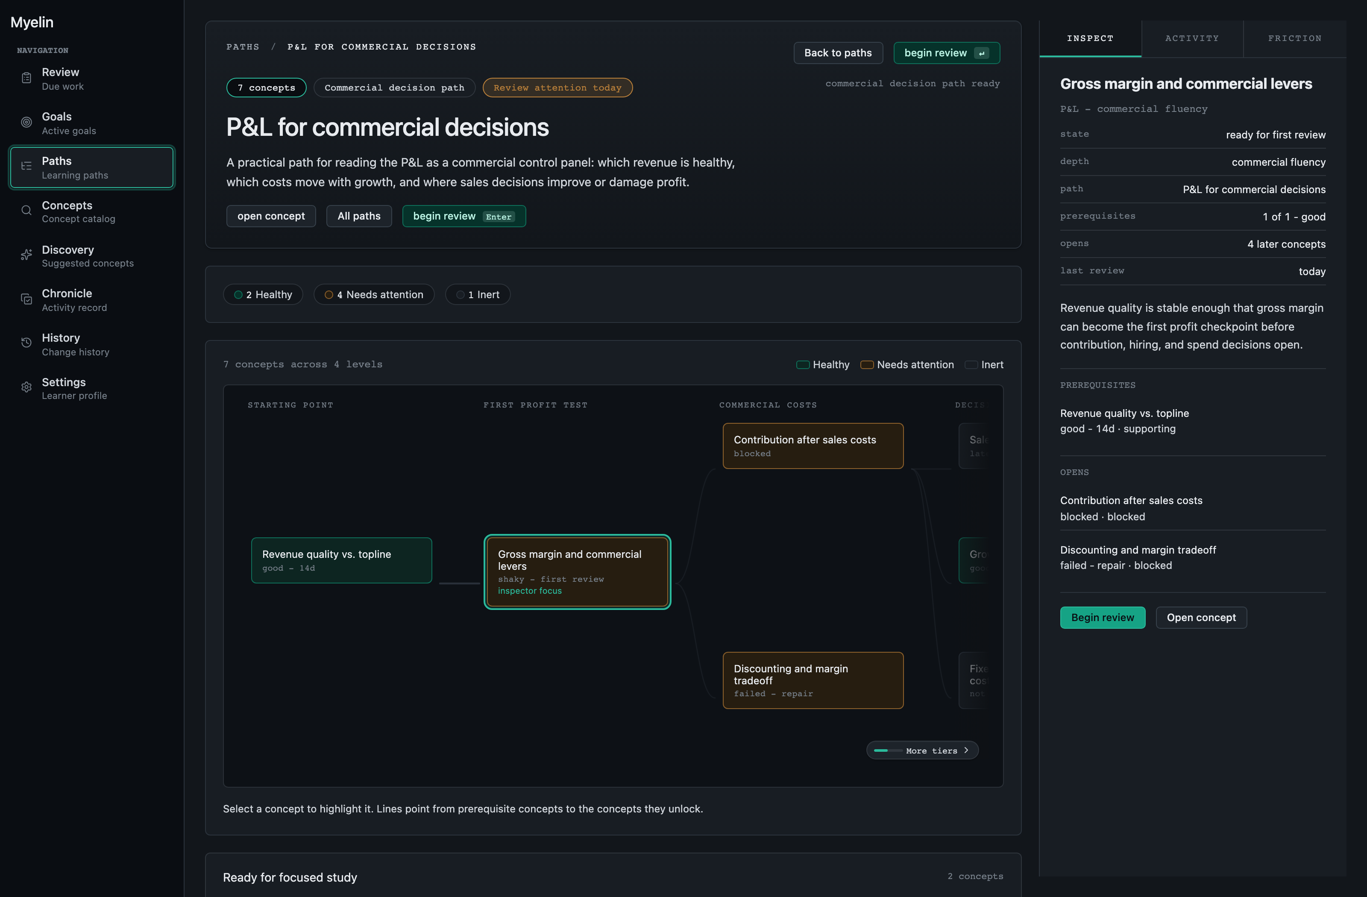Click begin review Enter button under description
The width and height of the screenshot is (1367, 897).
tap(464, 216)
